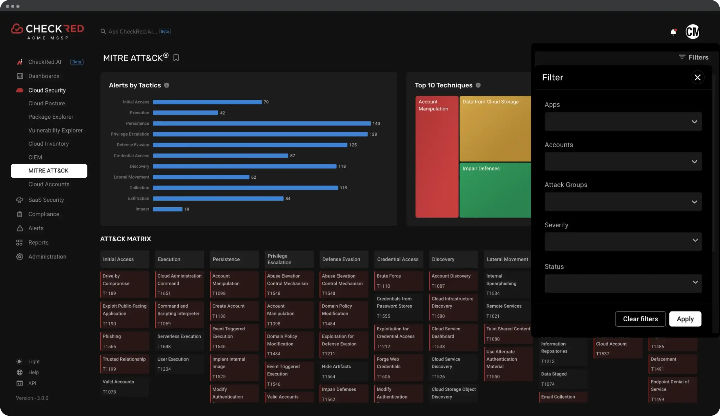Image resolution: width=720 pixels, height=416 pixels.
Task: Click the Filters funnel icon
Action: coord(682,57)
